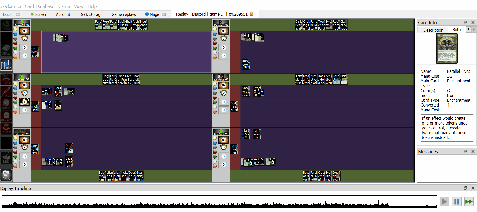Click Kalamer player avatar
Image resolution: width=477 pixels, height=212 pixels.
coord(221,23)
